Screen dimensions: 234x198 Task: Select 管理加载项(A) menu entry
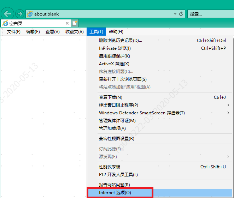click(x=159, y=128)
